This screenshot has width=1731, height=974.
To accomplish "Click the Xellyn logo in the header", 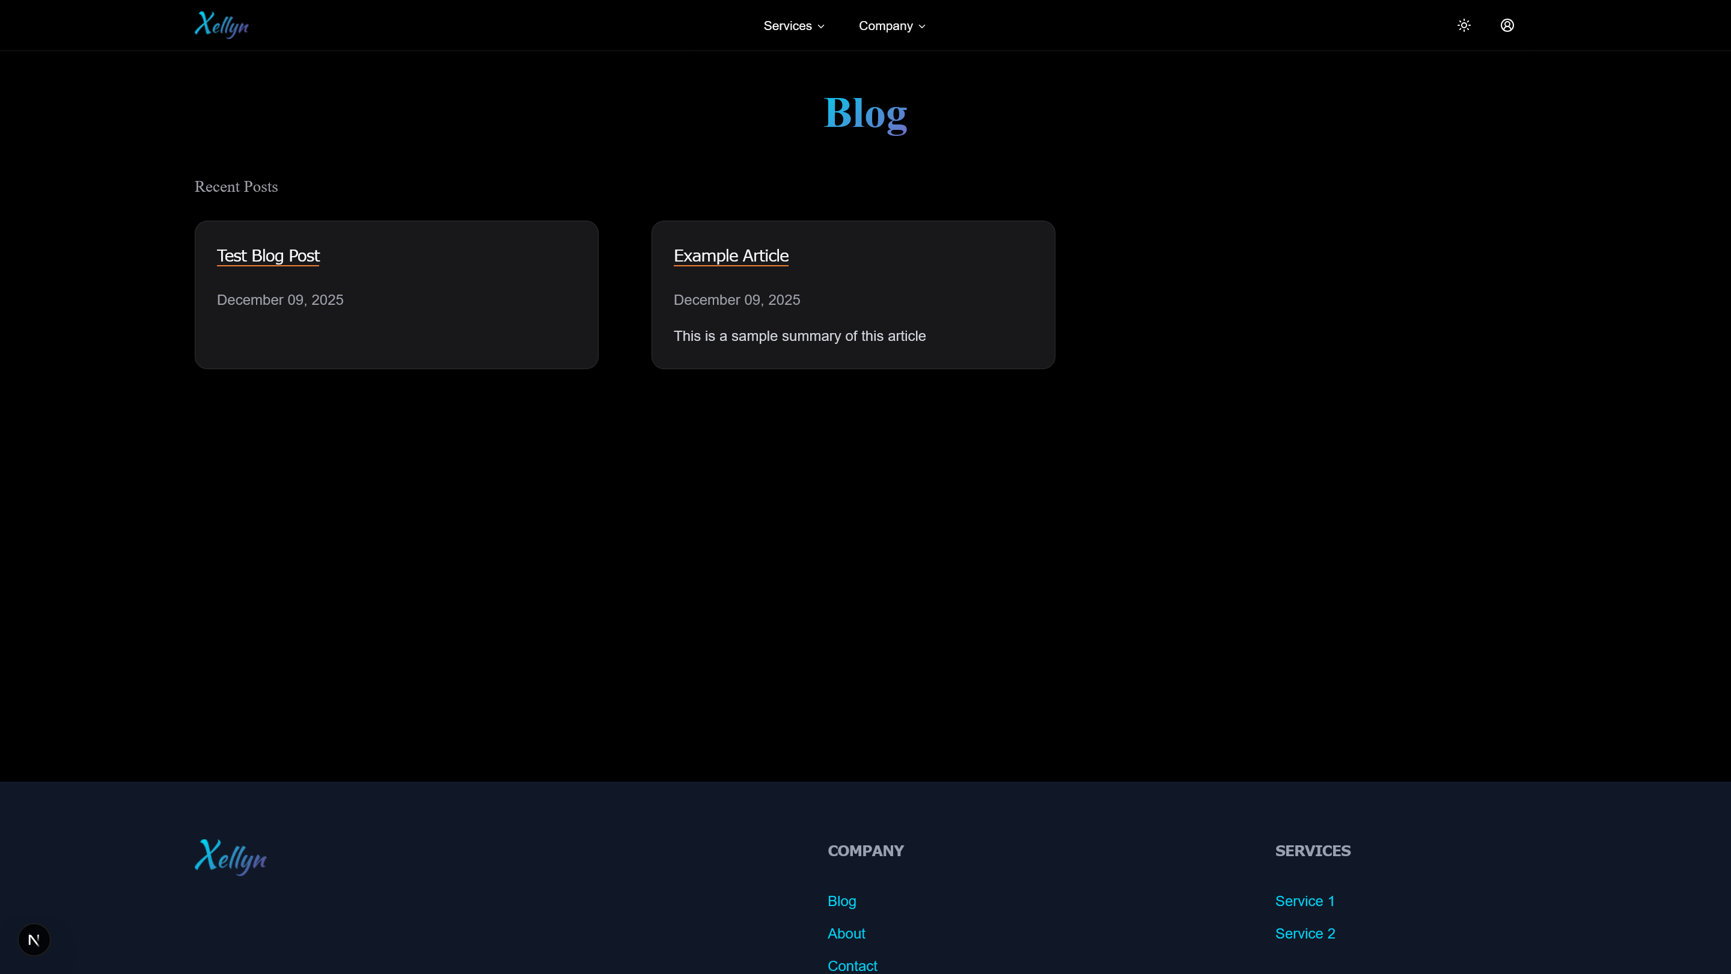I will (222, 25).
